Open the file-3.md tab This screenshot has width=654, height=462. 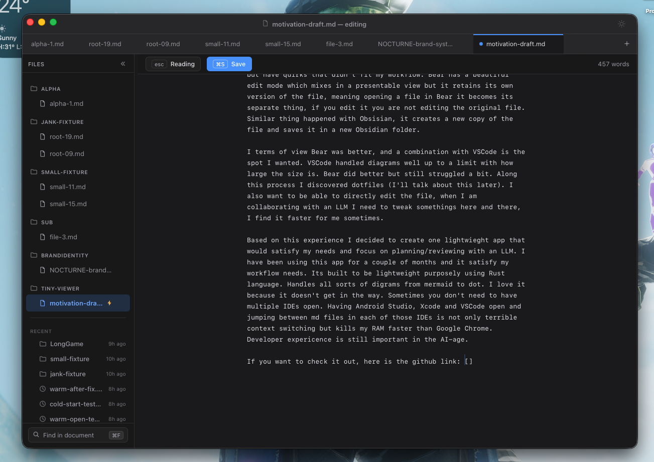(339, 44)
